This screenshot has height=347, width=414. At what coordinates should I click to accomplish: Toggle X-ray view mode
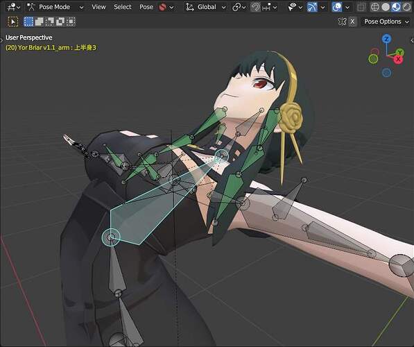(361, 7)
